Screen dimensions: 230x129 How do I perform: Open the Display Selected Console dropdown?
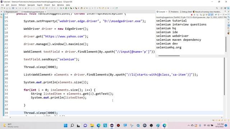pyautogui.click(x=221, y=15)
